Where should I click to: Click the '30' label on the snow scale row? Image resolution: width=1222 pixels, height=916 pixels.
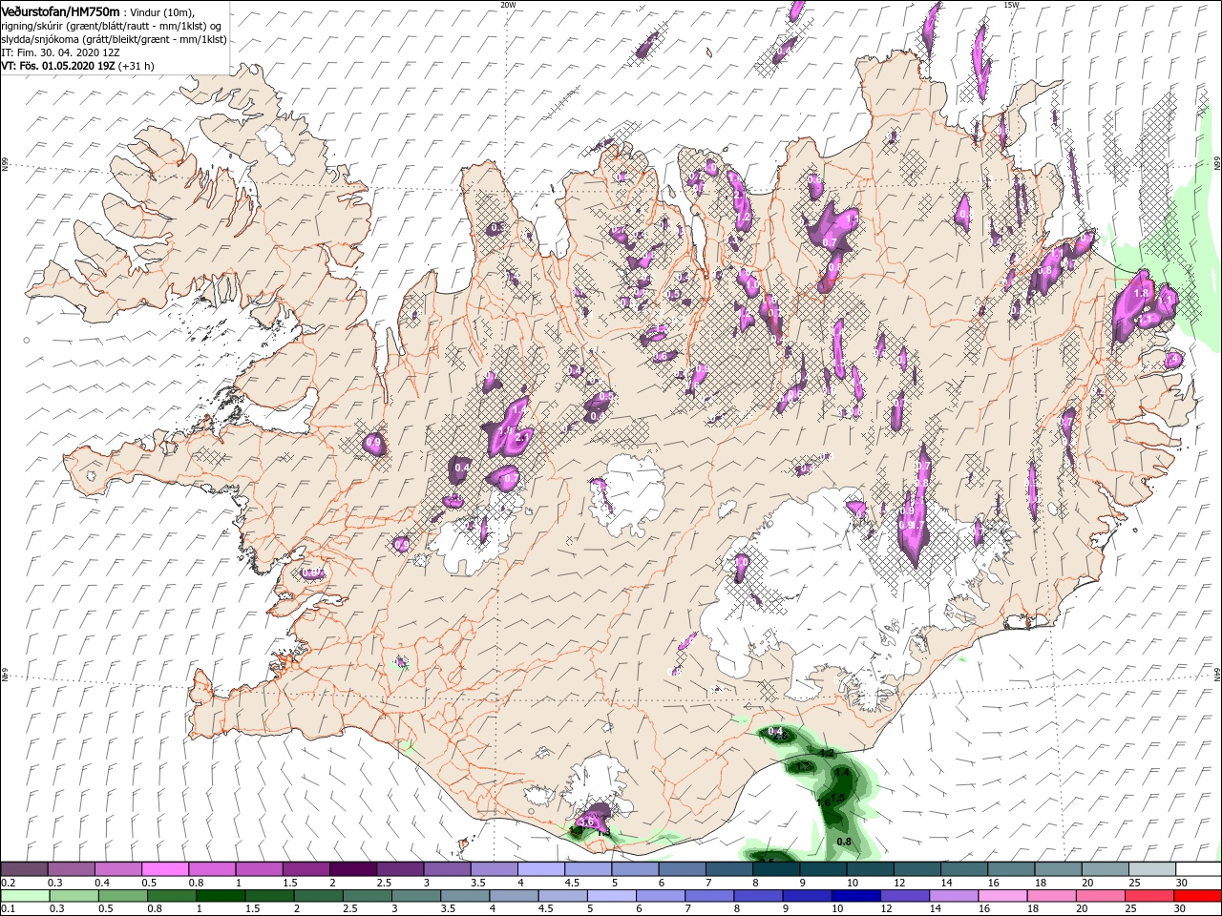pos(1181,883)
